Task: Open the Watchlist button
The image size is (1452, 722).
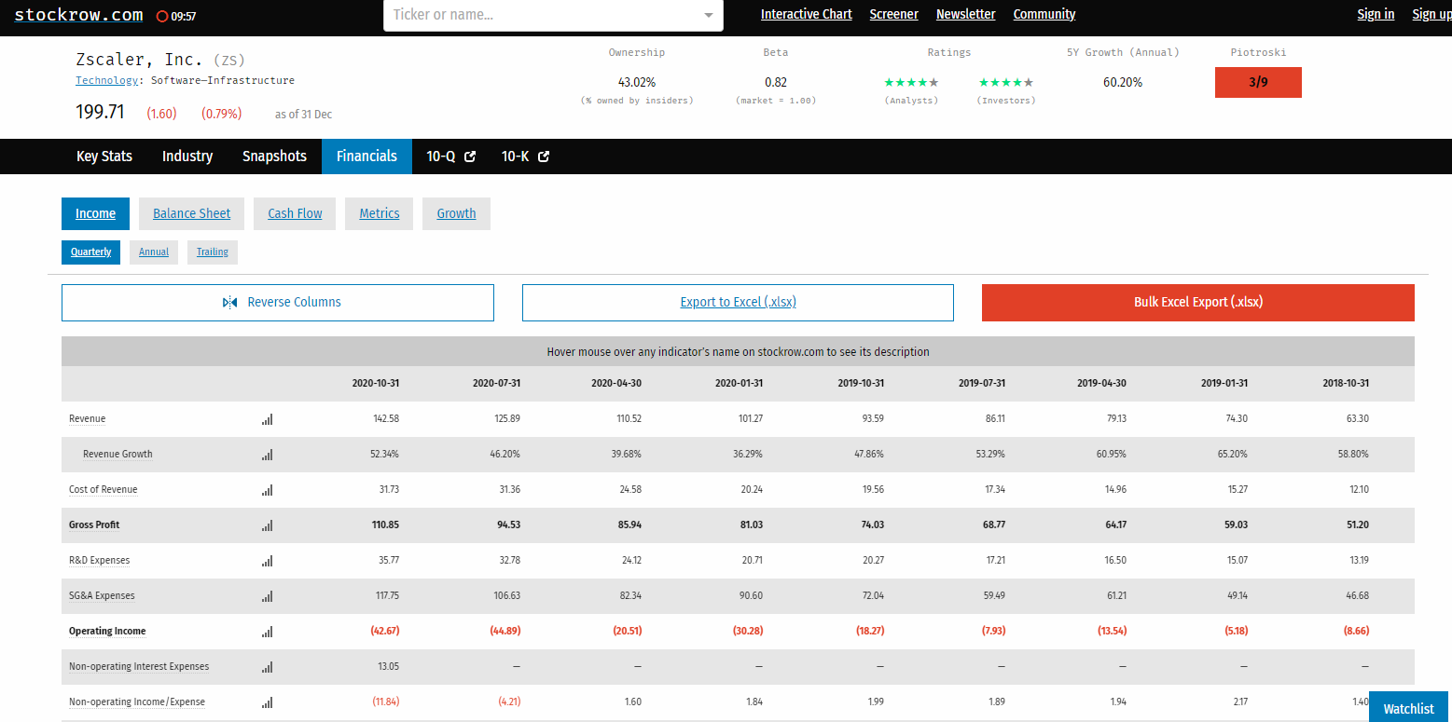Action: point(1408,708)
